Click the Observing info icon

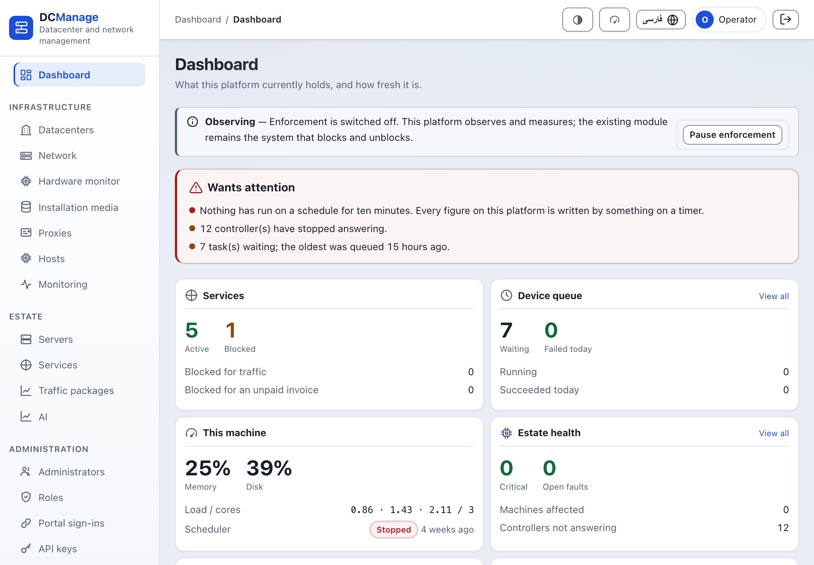[193, 122]
